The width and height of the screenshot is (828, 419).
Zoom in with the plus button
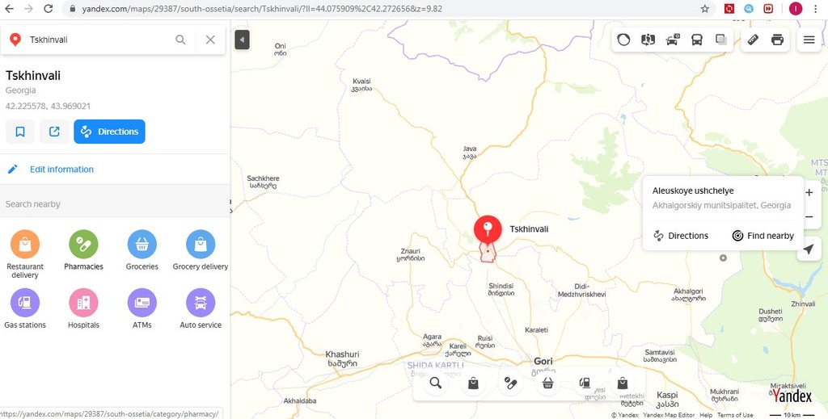[x=809, y=193]
